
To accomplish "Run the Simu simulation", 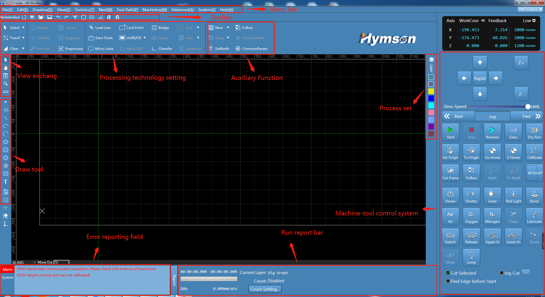I will pyautogui.click(x=513, y=132).
